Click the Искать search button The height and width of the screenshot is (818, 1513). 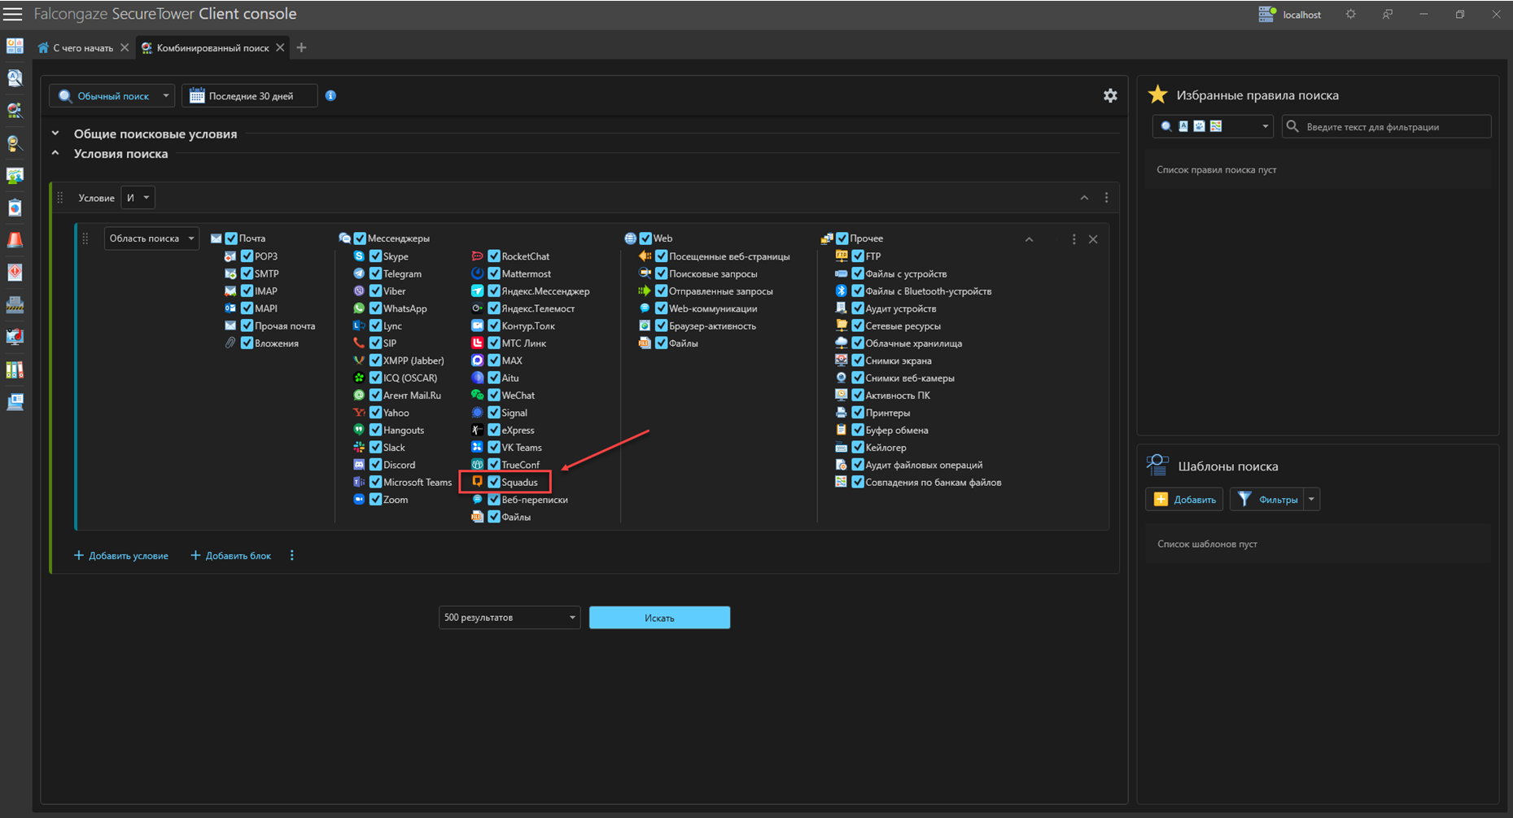[x=659, y=618]
